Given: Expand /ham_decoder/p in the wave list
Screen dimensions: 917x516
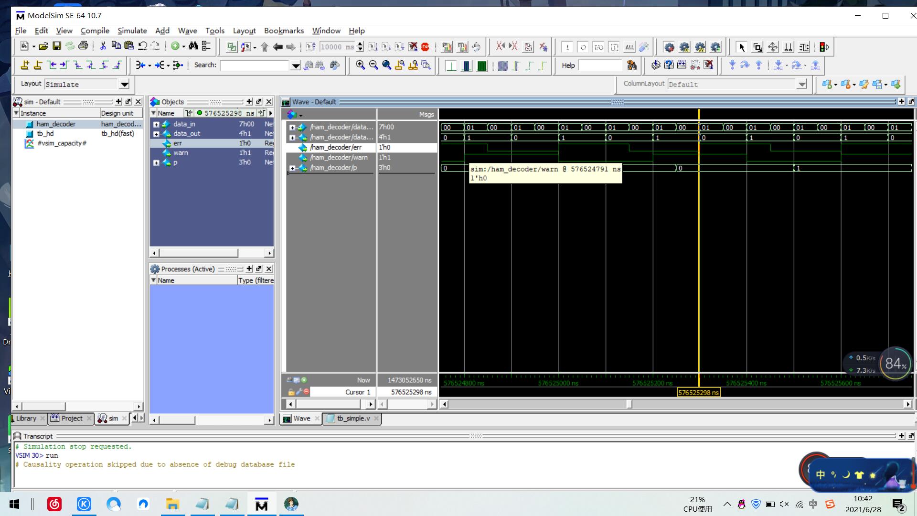Looking at the screenshot, I should (x=292, y=168).
